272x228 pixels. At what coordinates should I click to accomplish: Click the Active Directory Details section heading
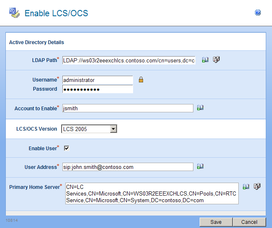pyautogui.click(x=37, y=42)
